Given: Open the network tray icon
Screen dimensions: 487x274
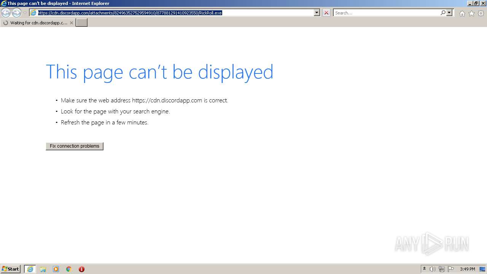Looking at the screenshot, I should pyautogui.click(x=442, y=269).
